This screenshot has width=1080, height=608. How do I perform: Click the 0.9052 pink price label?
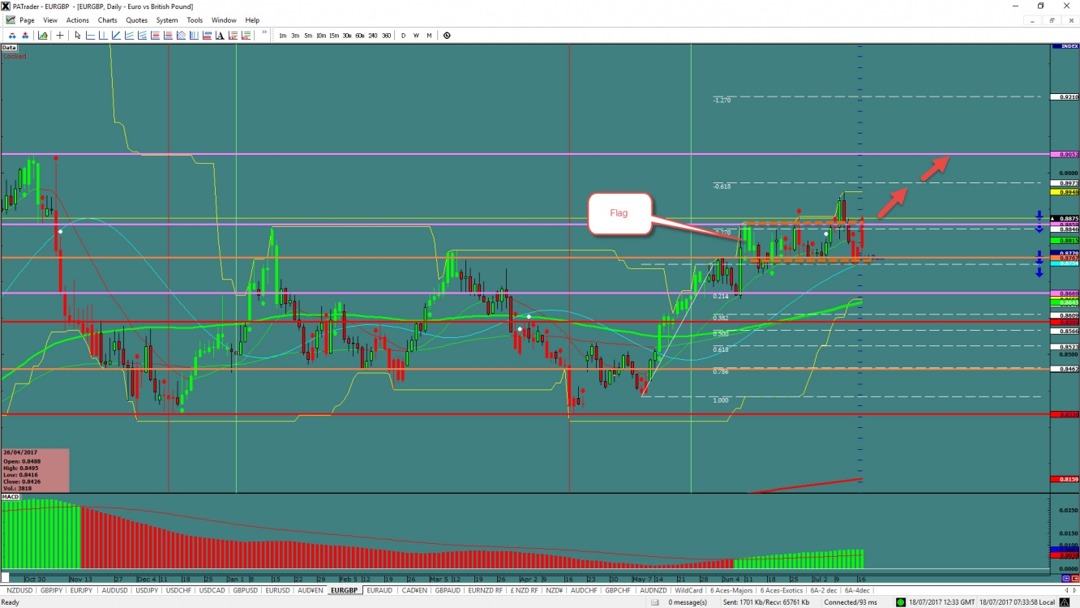[1065, 154]
